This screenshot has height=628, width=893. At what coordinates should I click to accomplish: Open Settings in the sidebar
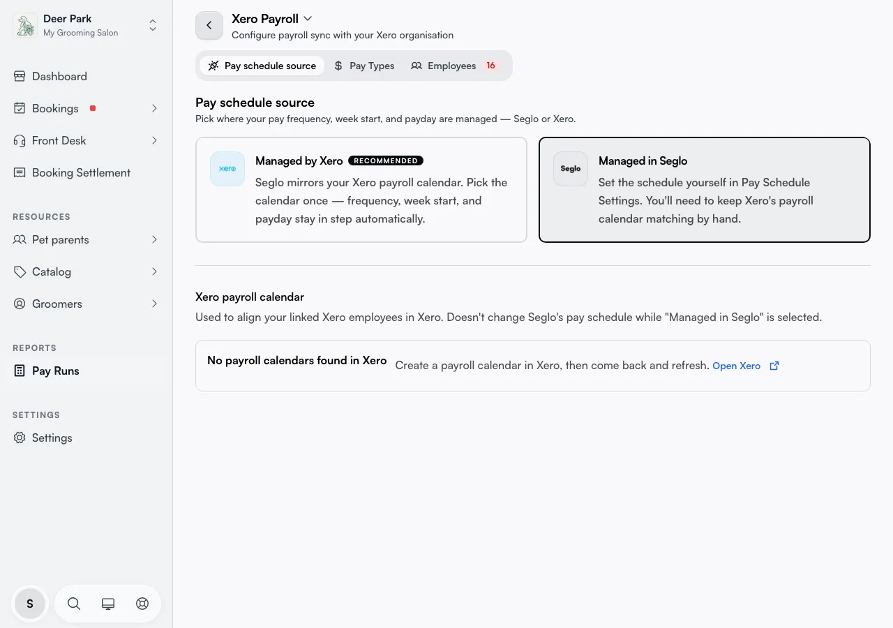[87, 438]
